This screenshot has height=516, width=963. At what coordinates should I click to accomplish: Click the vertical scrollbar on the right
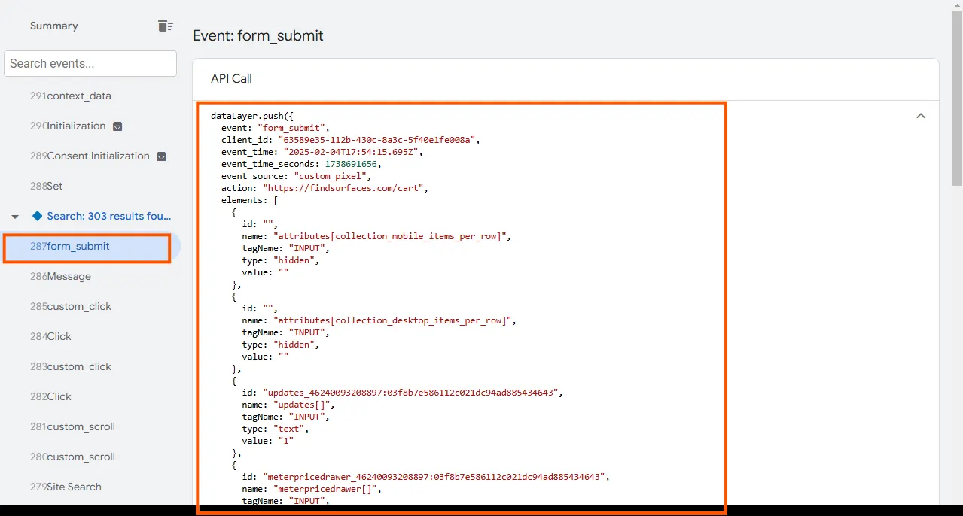pos(957,98)
